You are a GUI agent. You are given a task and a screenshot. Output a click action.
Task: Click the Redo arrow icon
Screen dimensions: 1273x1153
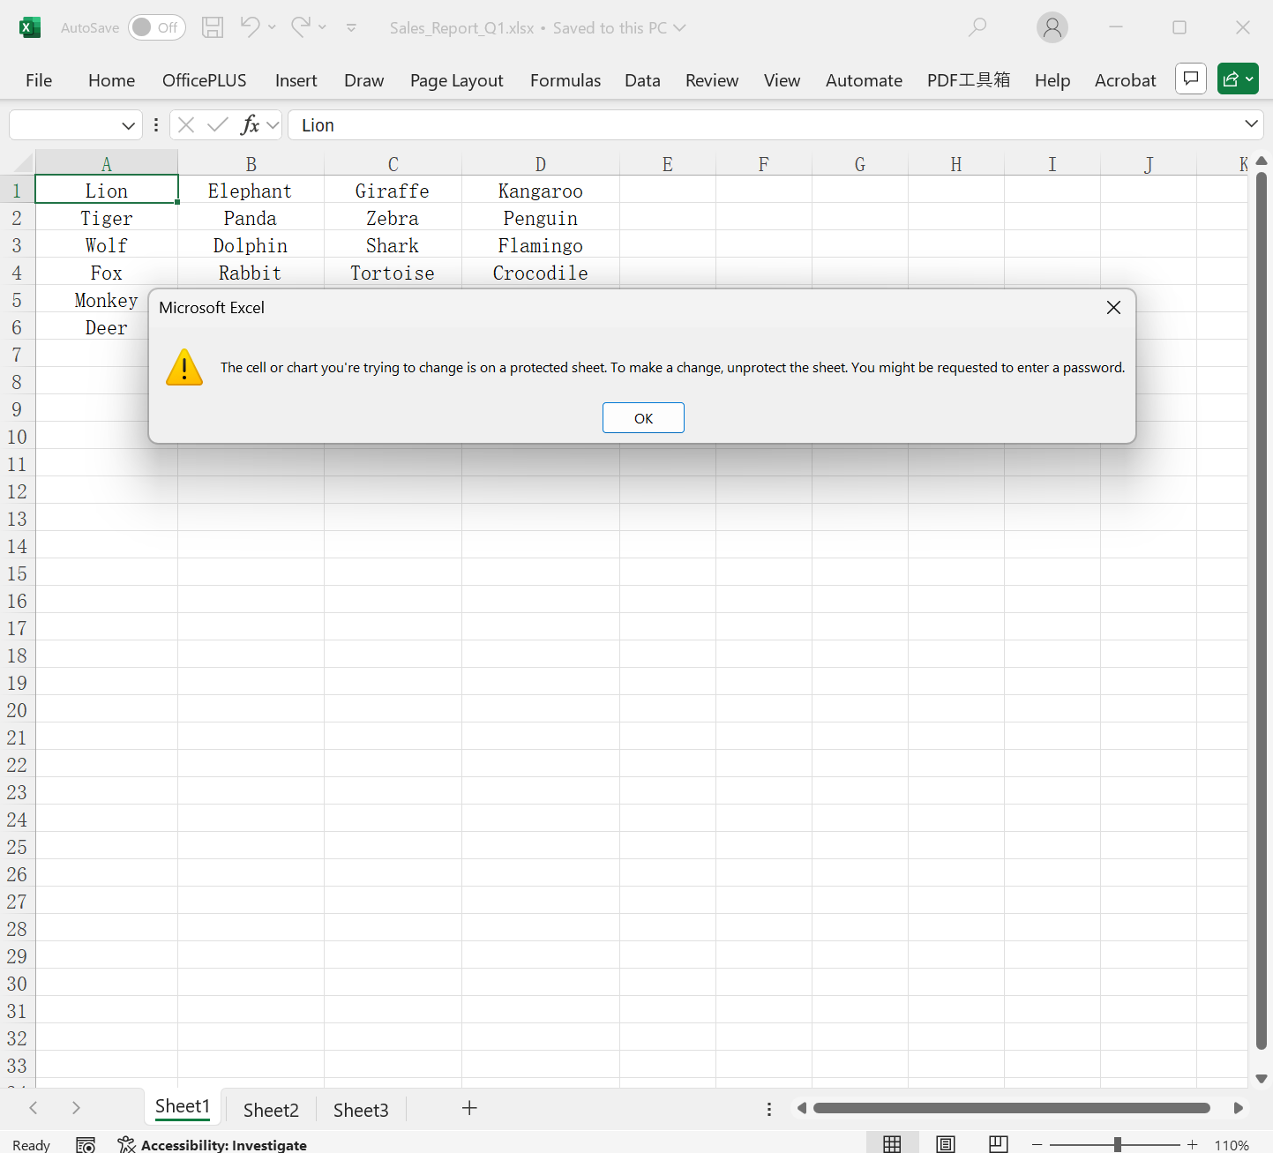coord(300,27)
